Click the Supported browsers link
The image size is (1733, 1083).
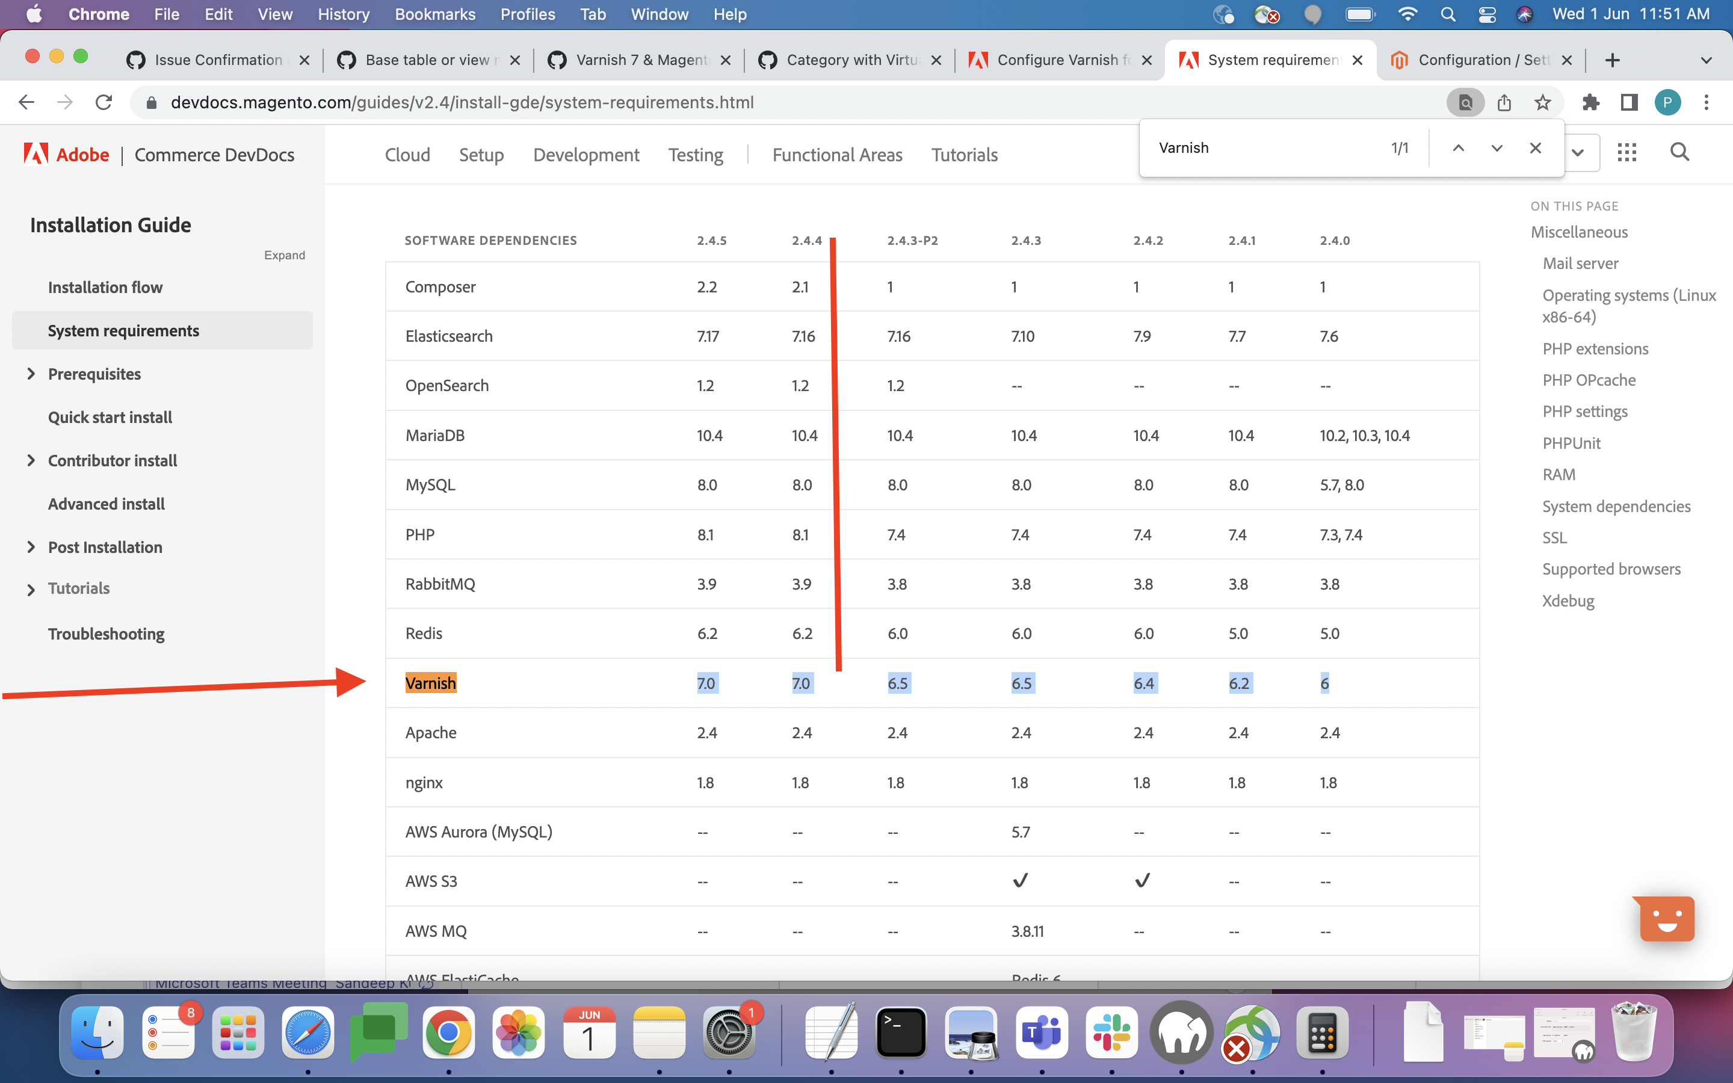coord(1611,568)
